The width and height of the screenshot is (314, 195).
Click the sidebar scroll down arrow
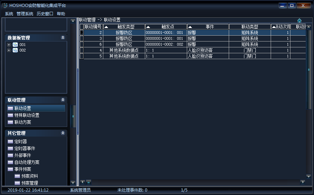point(72,183)
